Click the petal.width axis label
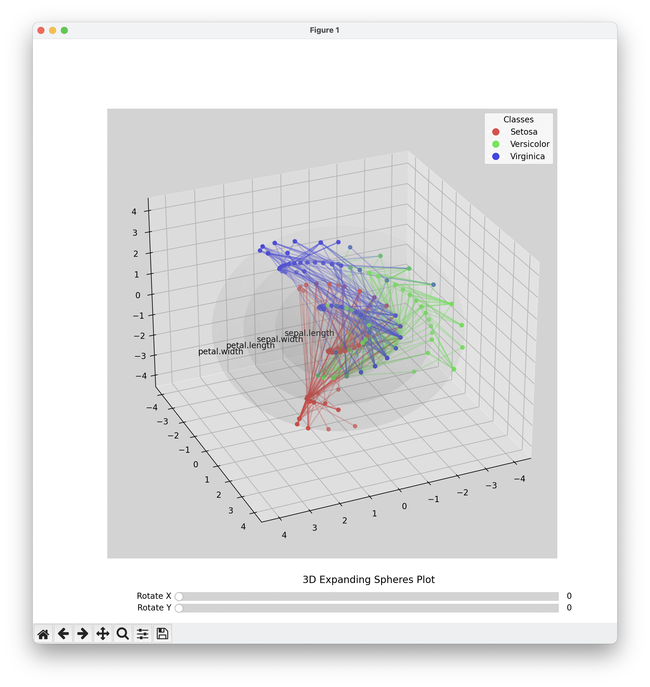 (x=220, y=351)
